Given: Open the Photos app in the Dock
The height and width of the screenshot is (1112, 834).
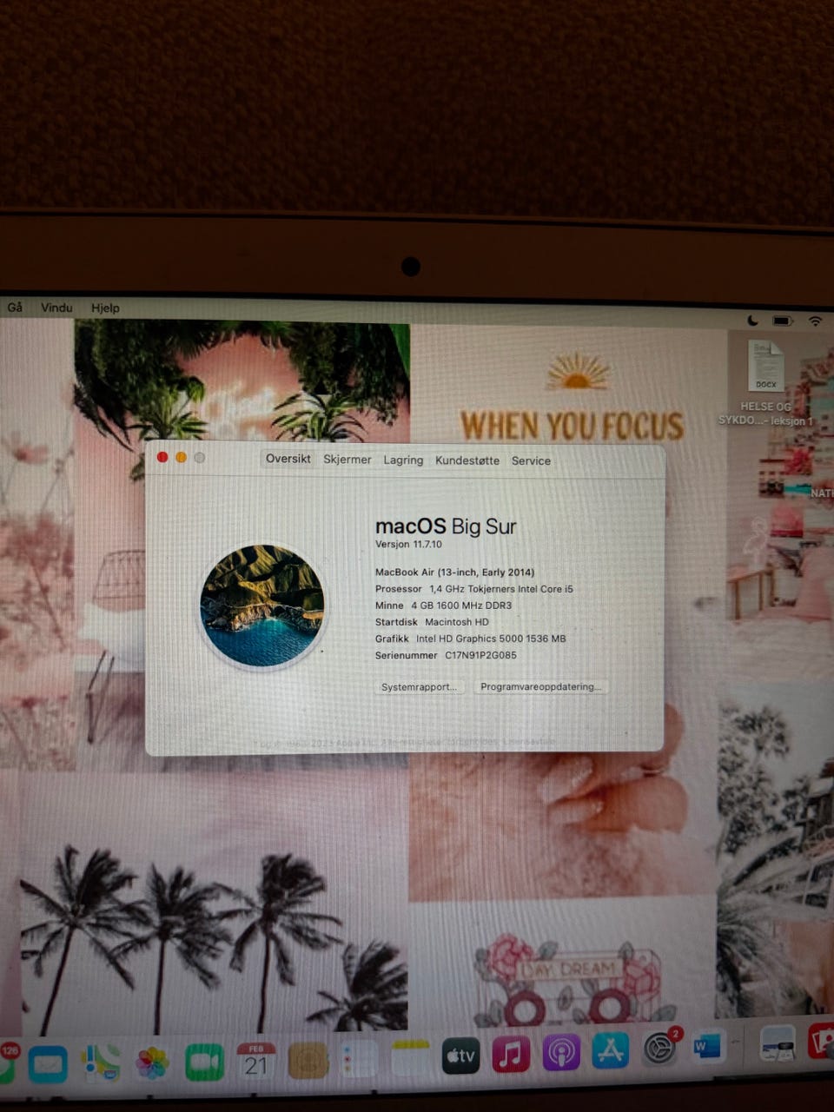Looking at the screenshot, I should (152, 1062).
